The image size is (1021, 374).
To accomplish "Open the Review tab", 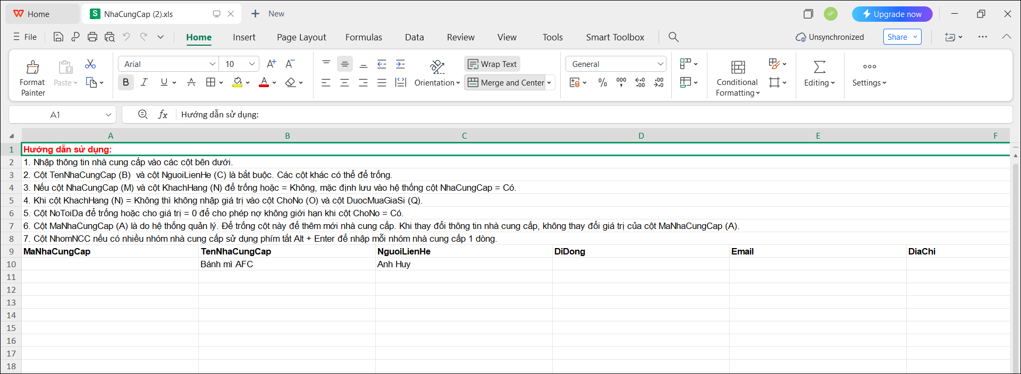I will 461,37.
